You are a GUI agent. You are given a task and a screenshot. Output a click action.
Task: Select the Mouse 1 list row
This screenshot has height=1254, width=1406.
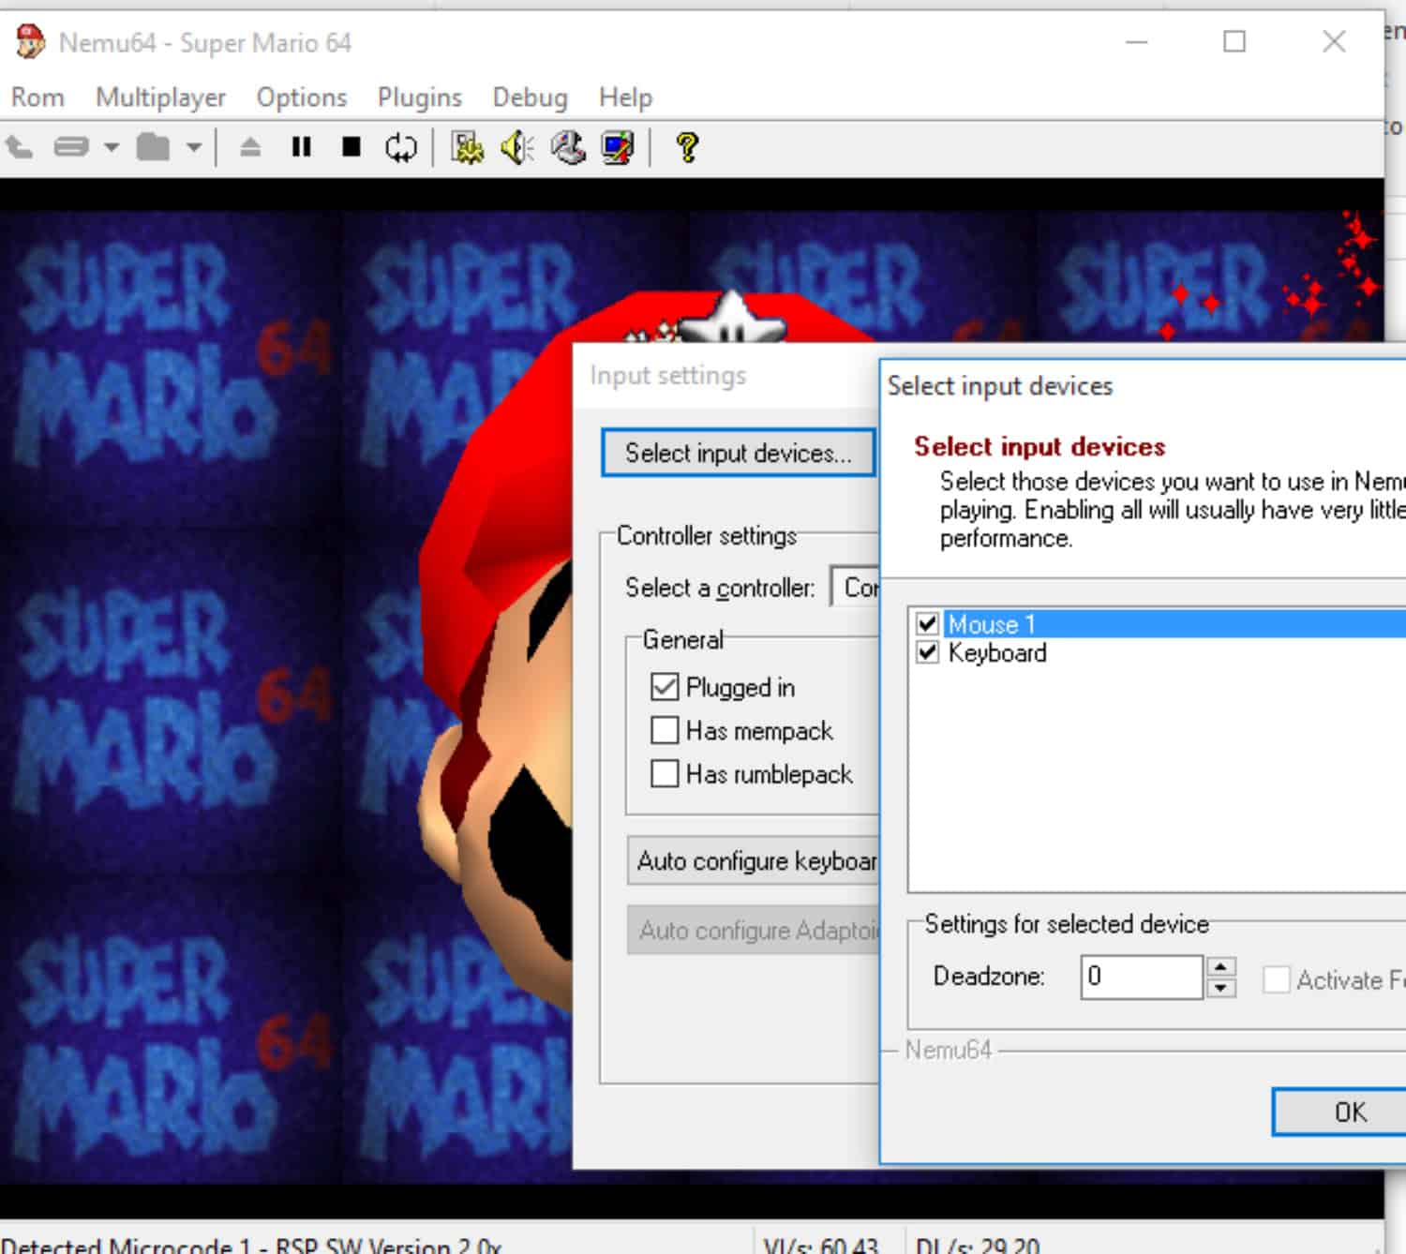(1174, 624)
